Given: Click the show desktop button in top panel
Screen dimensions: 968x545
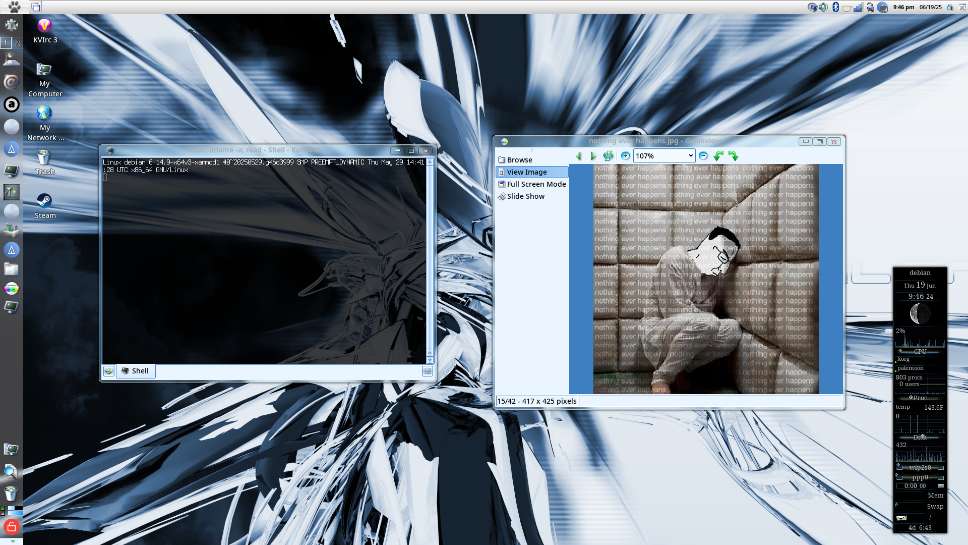Looking at the screenshot, I should click(x=36, y=7).
